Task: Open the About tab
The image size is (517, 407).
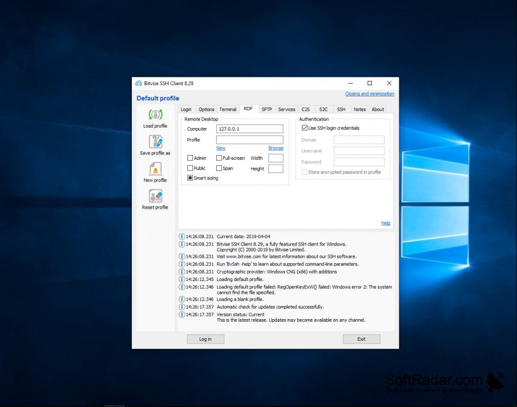Action: [x=378, y=110]
